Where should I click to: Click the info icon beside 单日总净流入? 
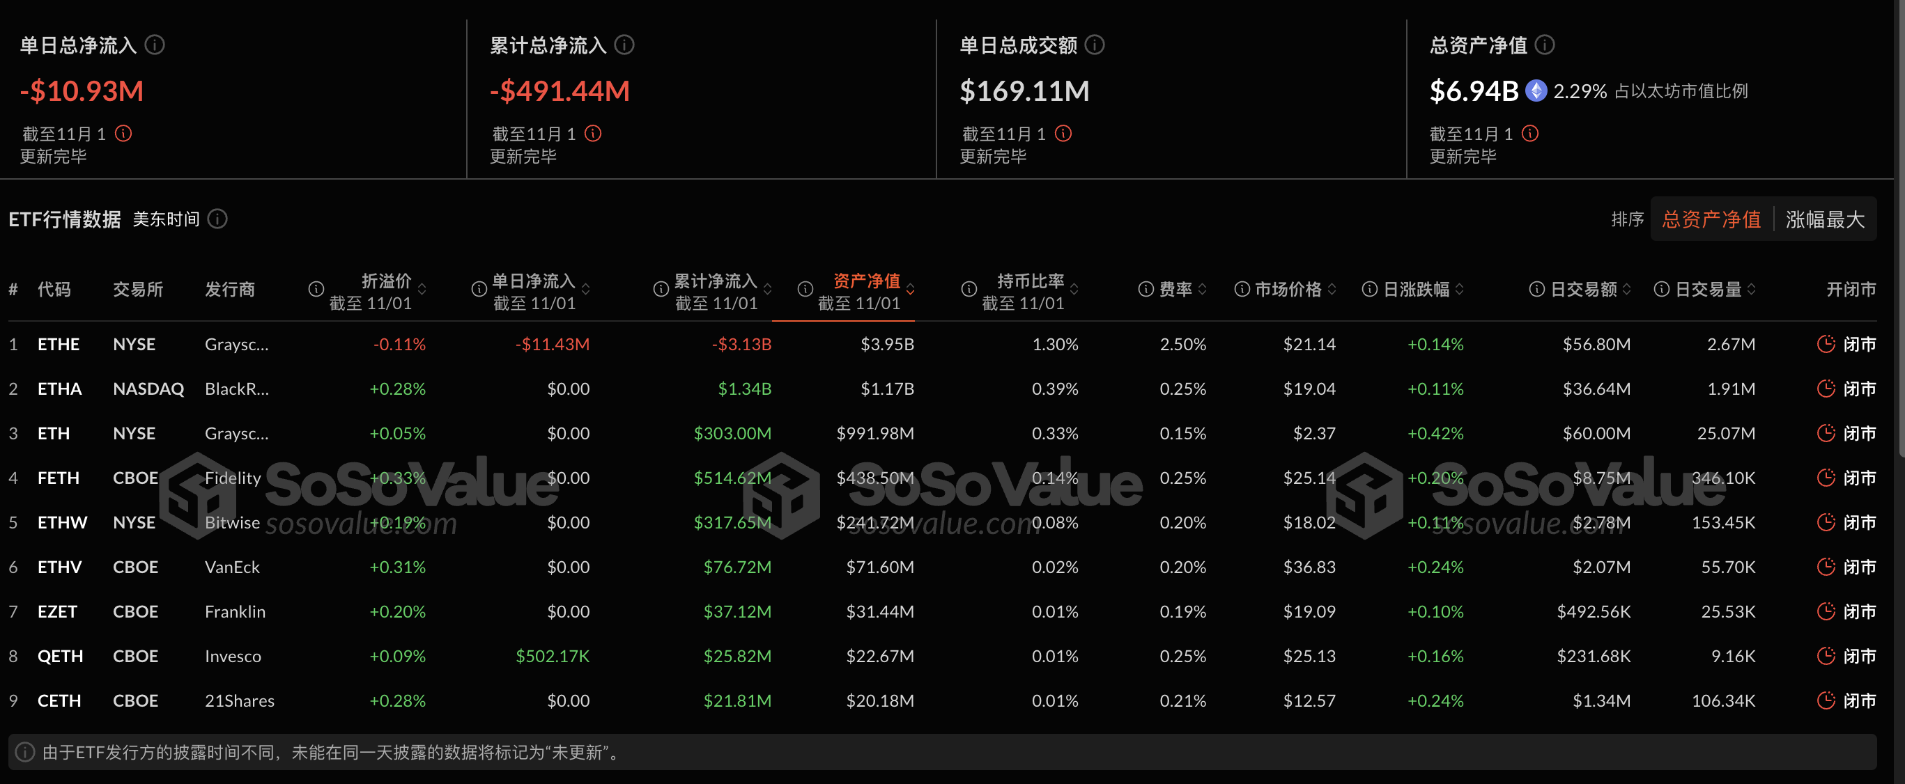click(x=155, y=45)
